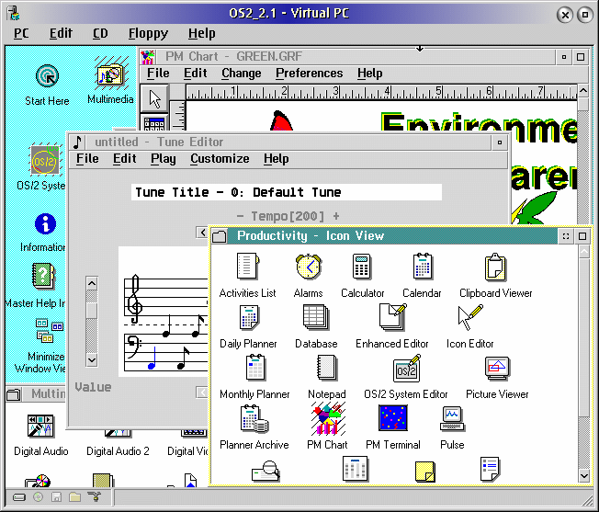Open the Picture Viewer icon
The width and height of the screenshot is (599, 512).
click(x=497, y=369)
